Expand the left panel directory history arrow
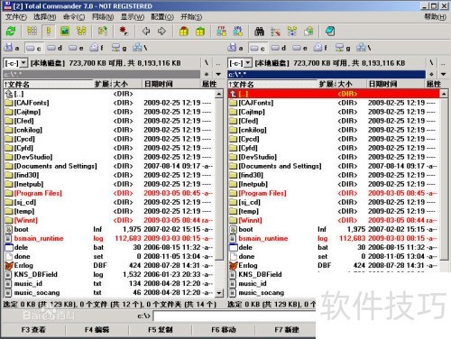 218,74
